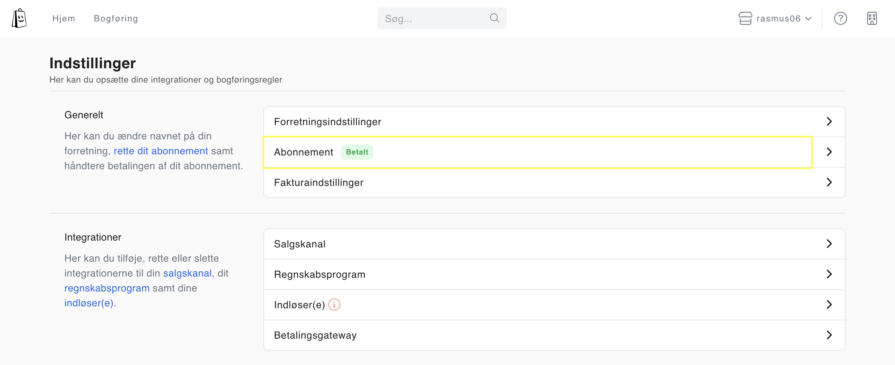Expand Abonnement with its chevron arrow
The width and height of the screenshot is (895, 365).
[829, 152]
